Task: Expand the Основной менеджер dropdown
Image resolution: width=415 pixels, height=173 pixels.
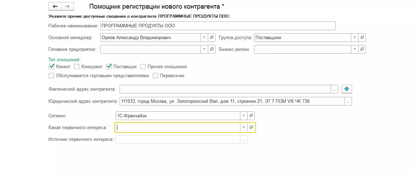Action: coord(204,37)
